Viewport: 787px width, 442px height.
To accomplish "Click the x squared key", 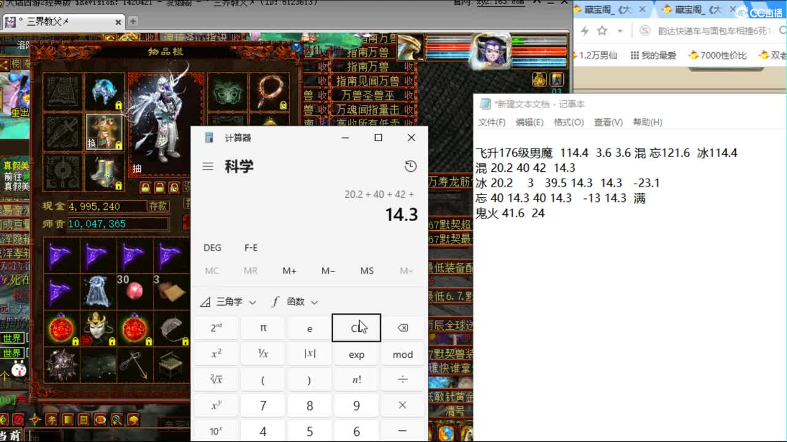I will [x=216, y=354].
